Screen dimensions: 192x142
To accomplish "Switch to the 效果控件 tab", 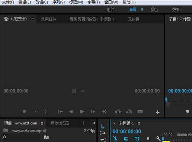I will 48,19.
